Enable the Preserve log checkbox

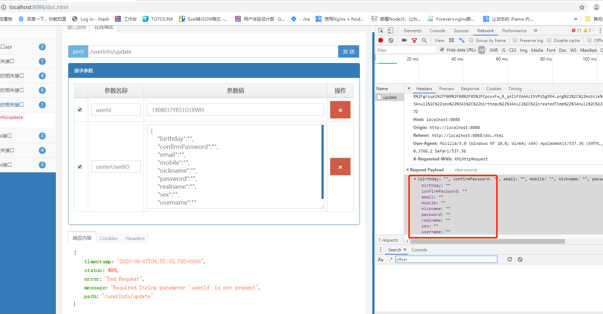[x=515, y=40]
